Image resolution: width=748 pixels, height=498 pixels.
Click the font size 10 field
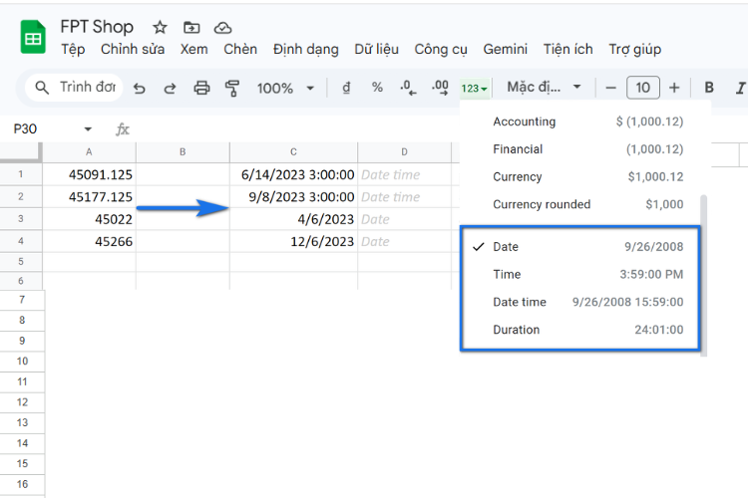click(x=642, y=88)
